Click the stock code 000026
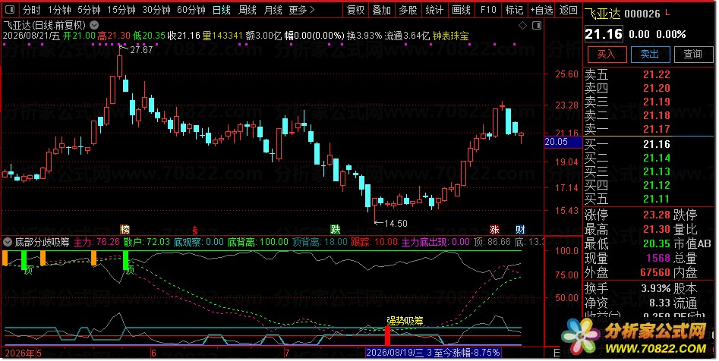719x361 pixels. 642,14
